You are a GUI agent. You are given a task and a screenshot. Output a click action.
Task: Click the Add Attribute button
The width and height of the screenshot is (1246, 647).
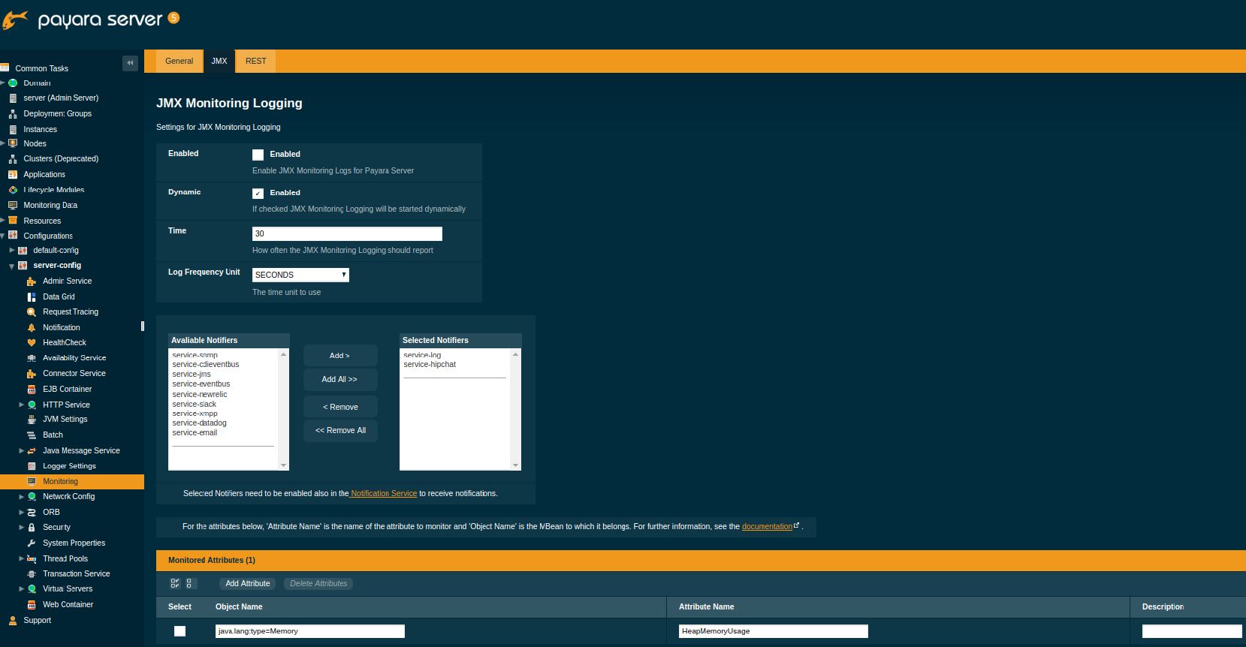coord(248,584)
